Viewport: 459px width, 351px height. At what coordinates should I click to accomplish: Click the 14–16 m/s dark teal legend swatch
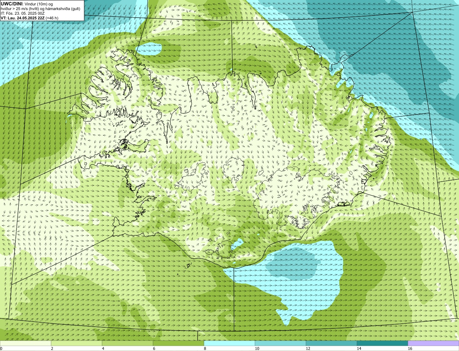pyautogui.click(x=383, y=343)
